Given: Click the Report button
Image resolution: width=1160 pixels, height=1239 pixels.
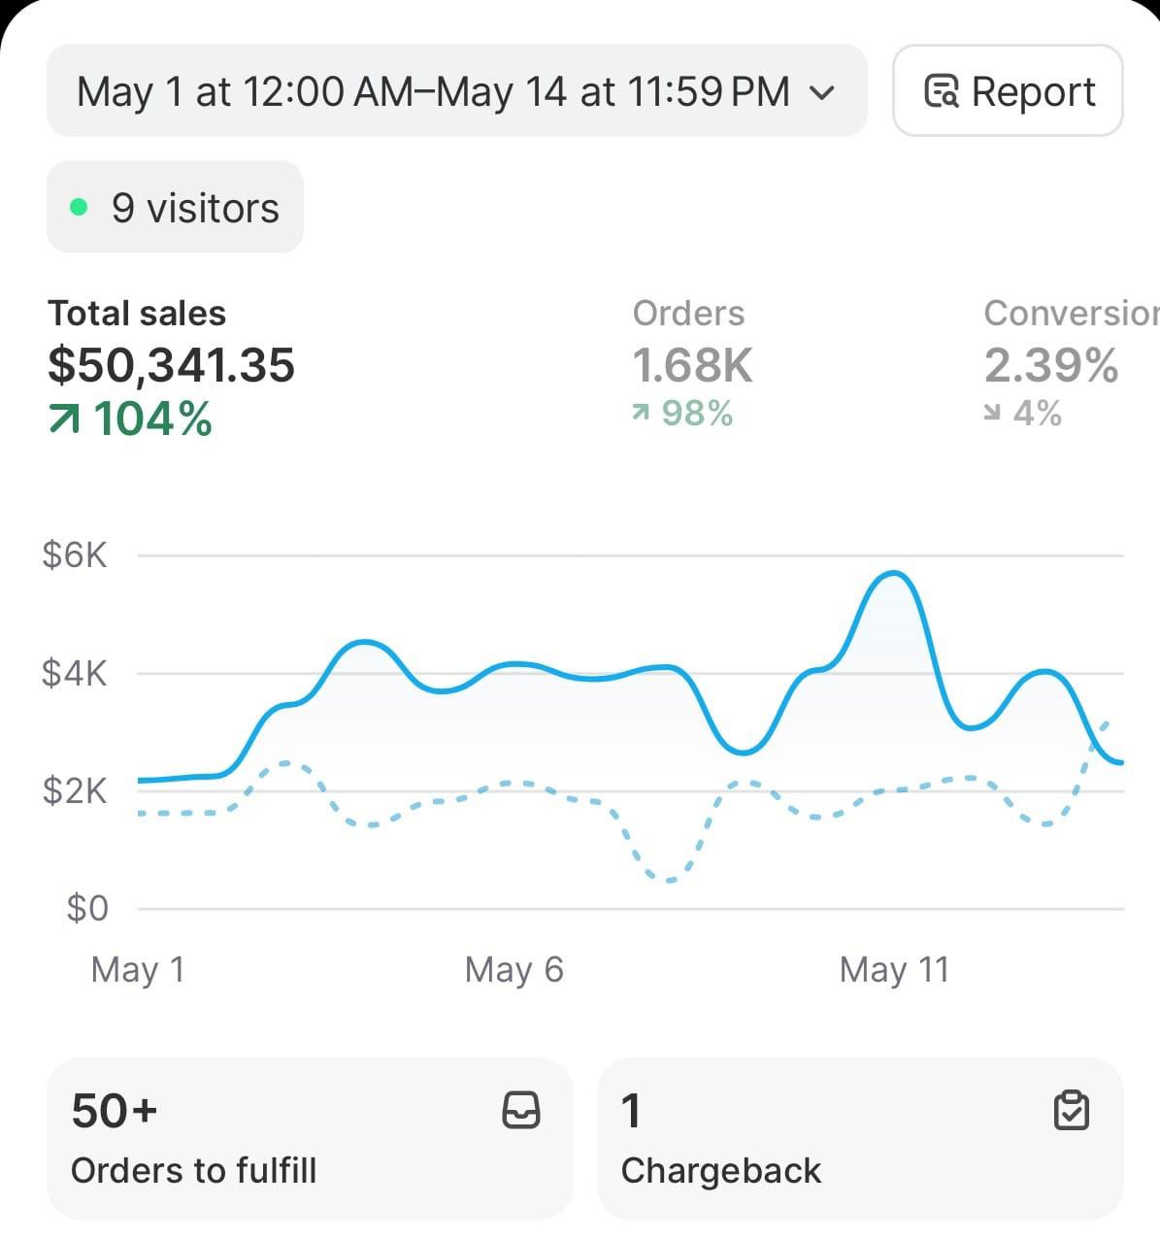Looking at the screenshot, I should (1008, 91).
